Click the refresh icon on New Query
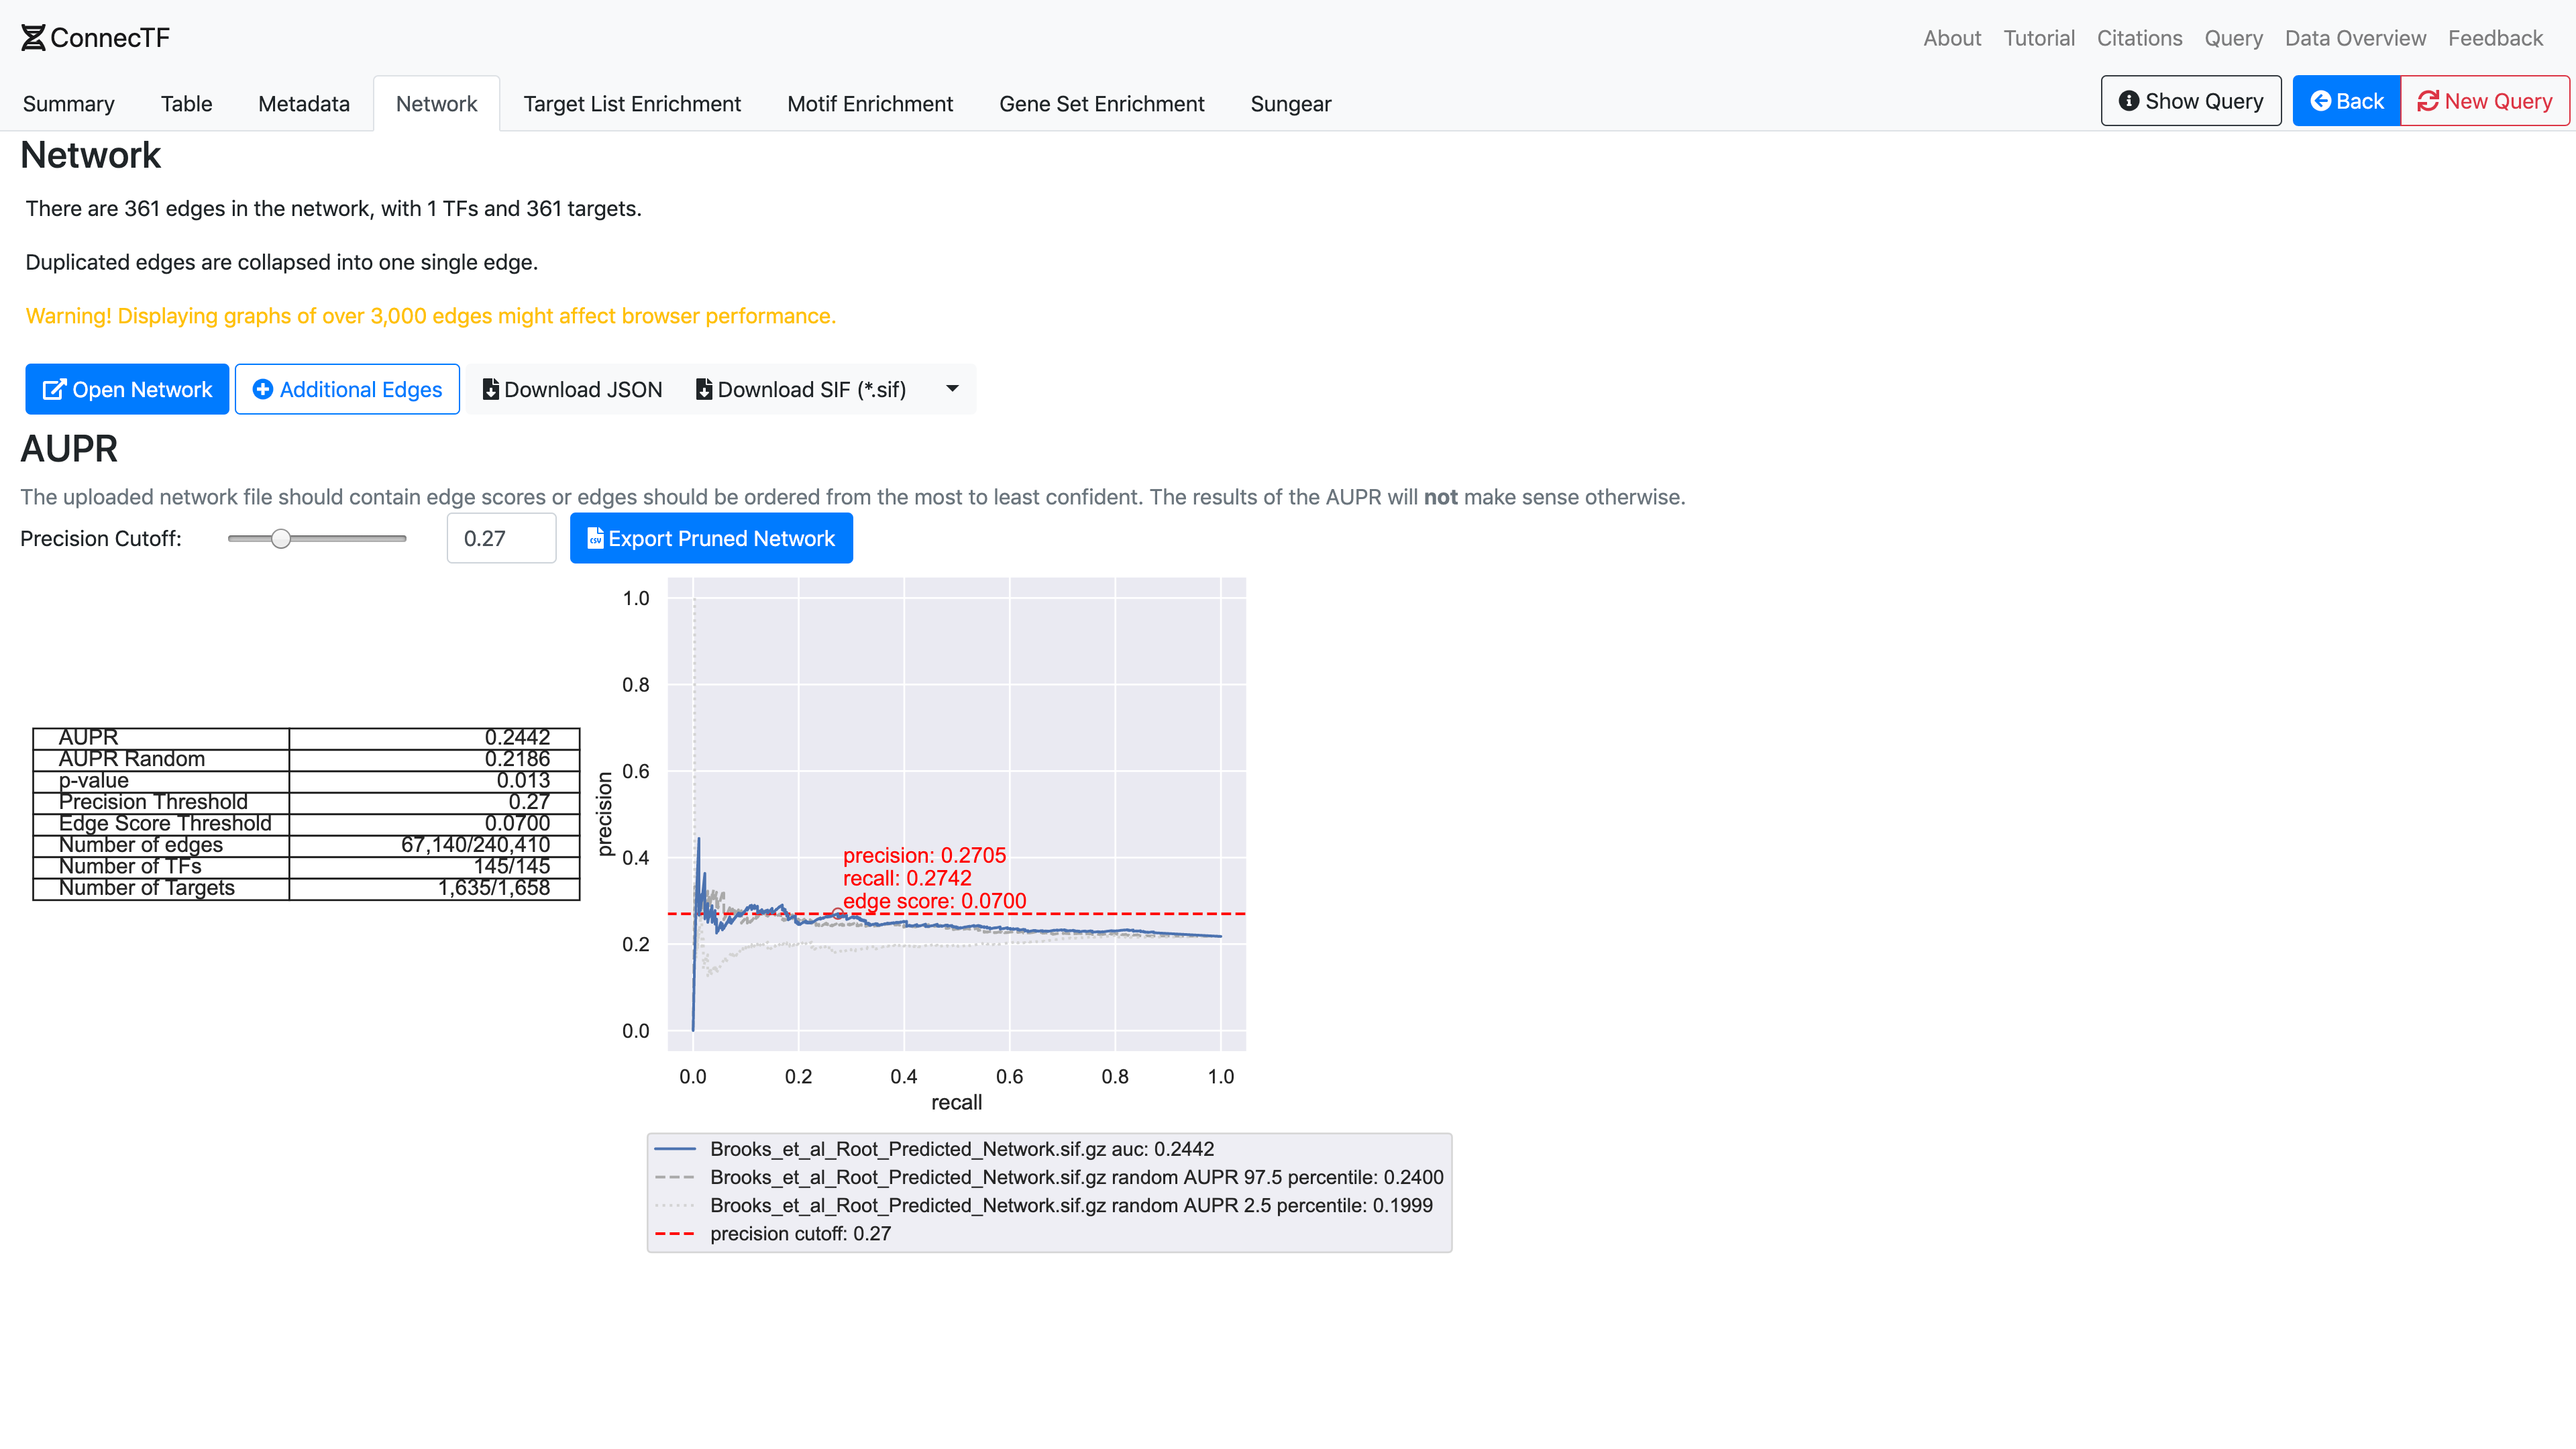Image resolution: width=2576 pixels, height=1449 pixels. coord(2428,101)
